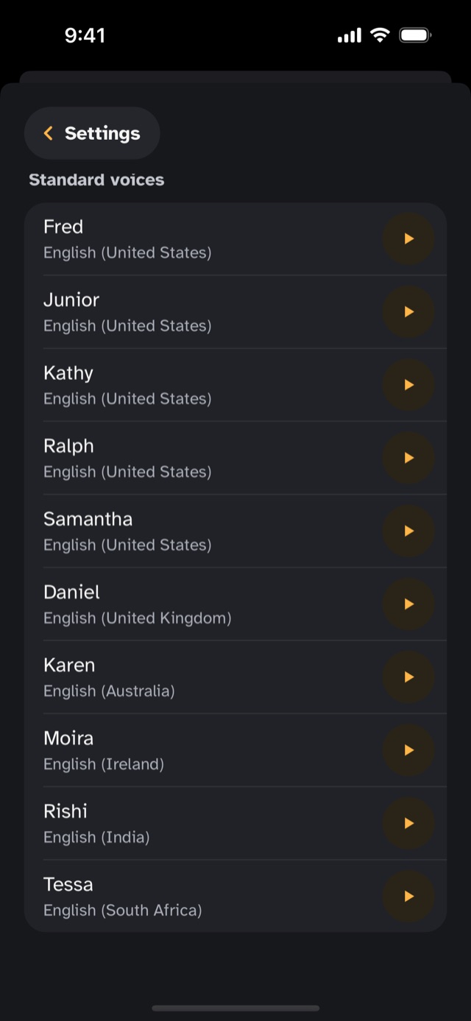Go back to Settings

(x=92, y=133)
